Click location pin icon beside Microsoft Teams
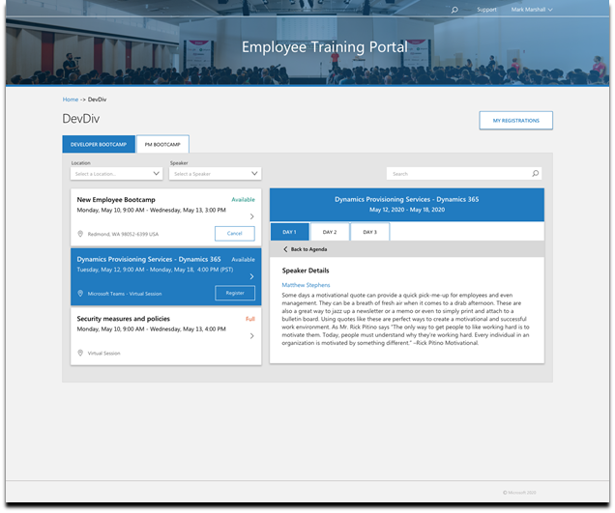This screenshot has height=513, width=615. (x=80, y=294)
